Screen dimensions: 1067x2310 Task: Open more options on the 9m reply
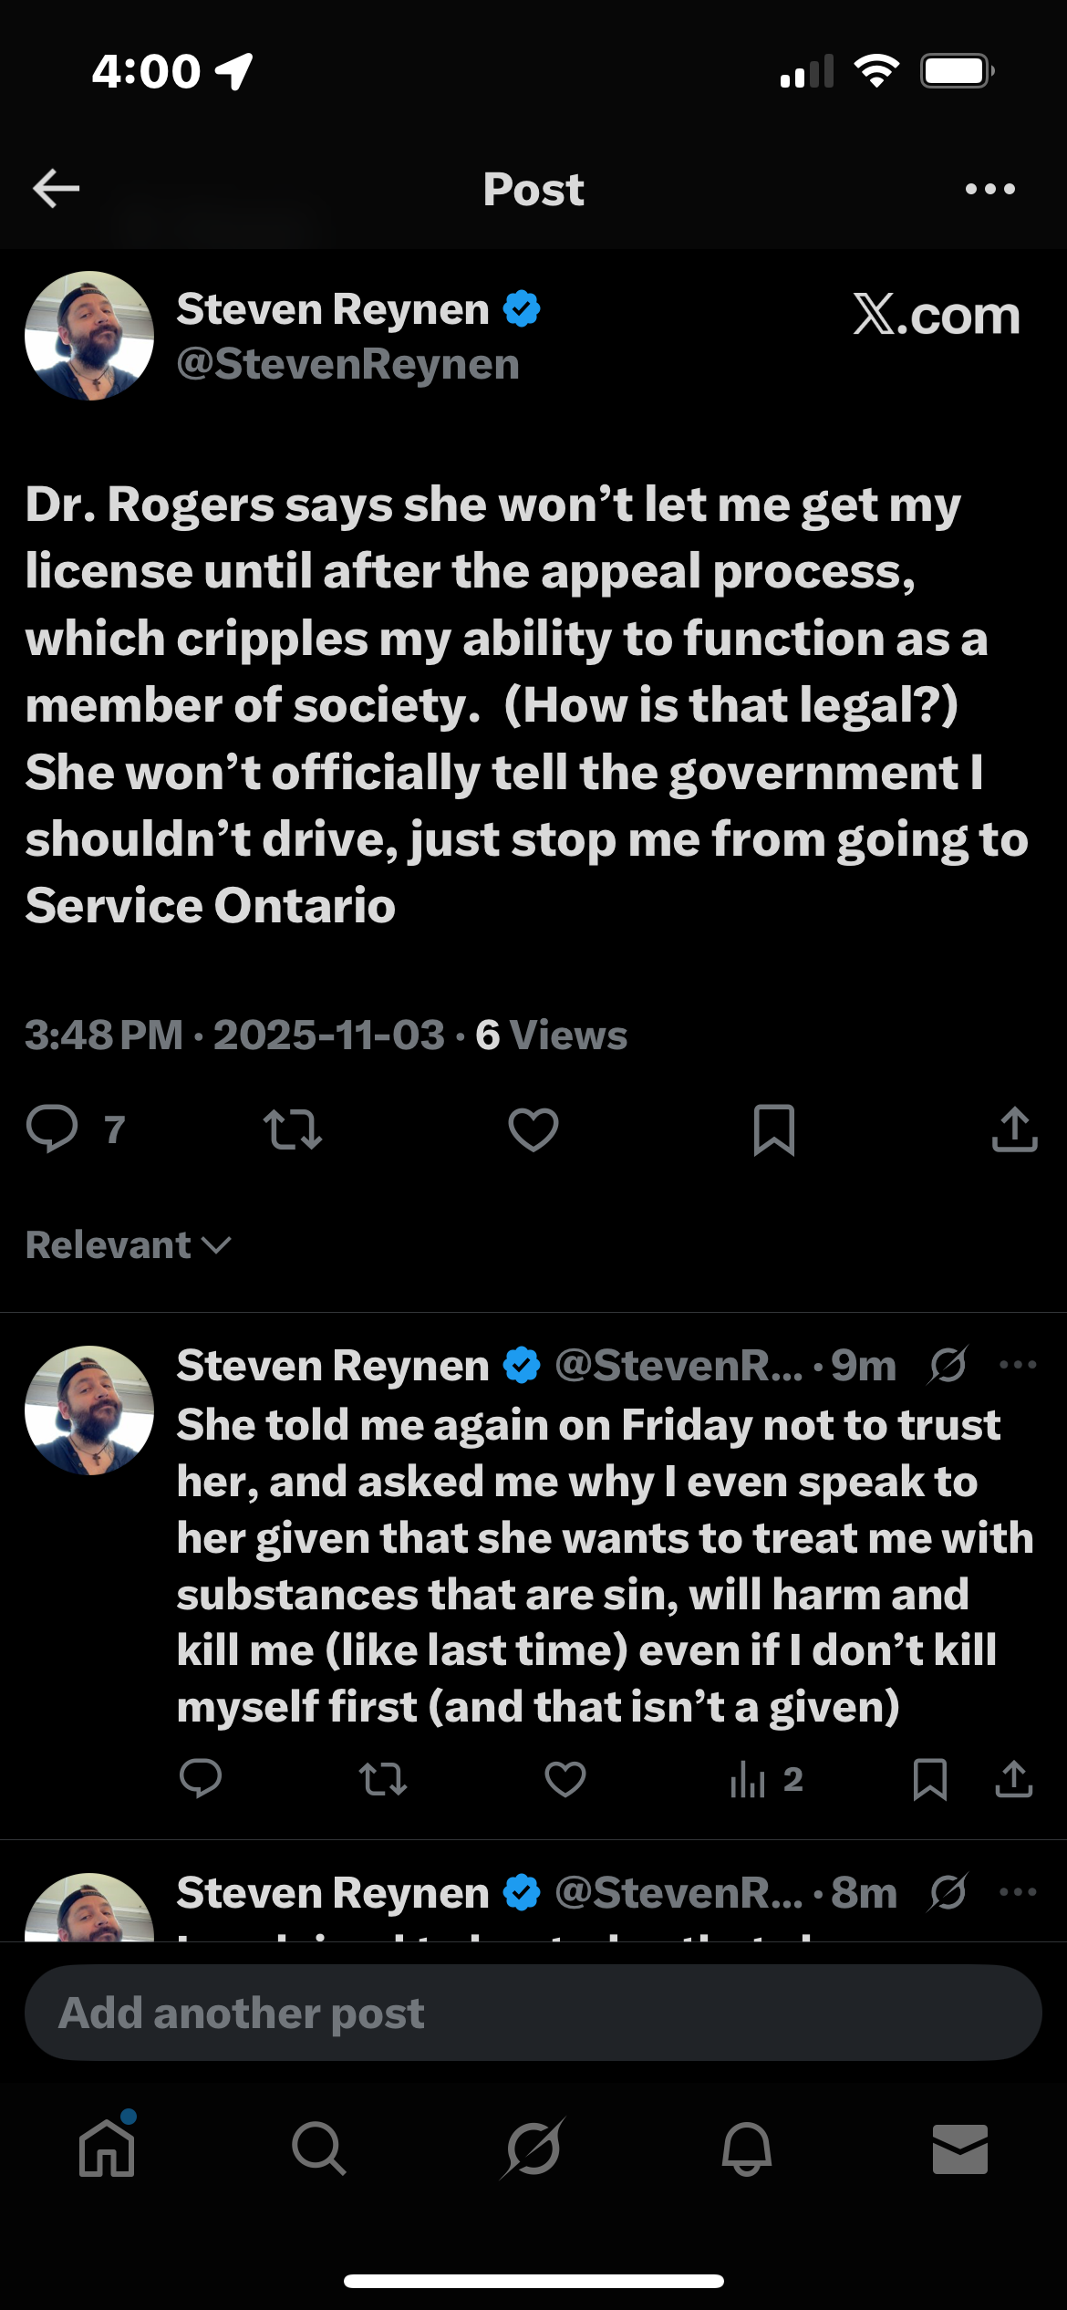coord(1018,1366)
